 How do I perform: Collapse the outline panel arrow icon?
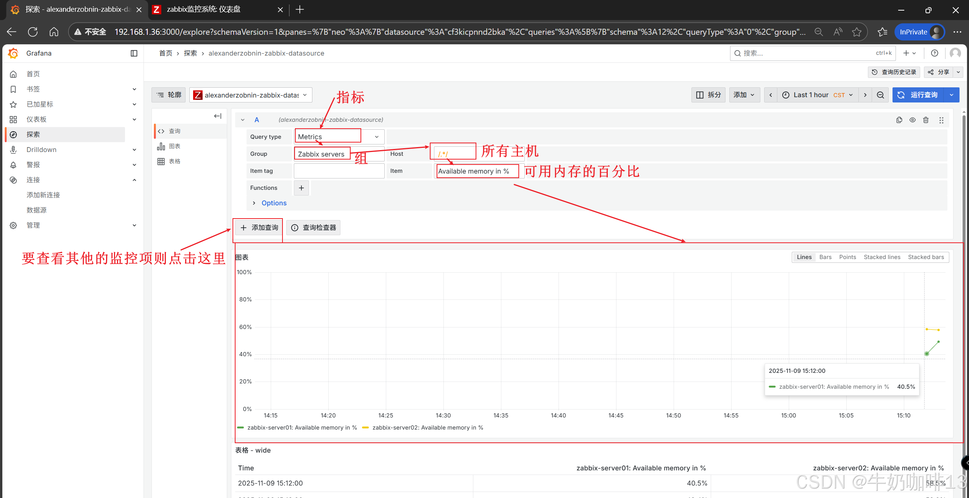(217, 116)
